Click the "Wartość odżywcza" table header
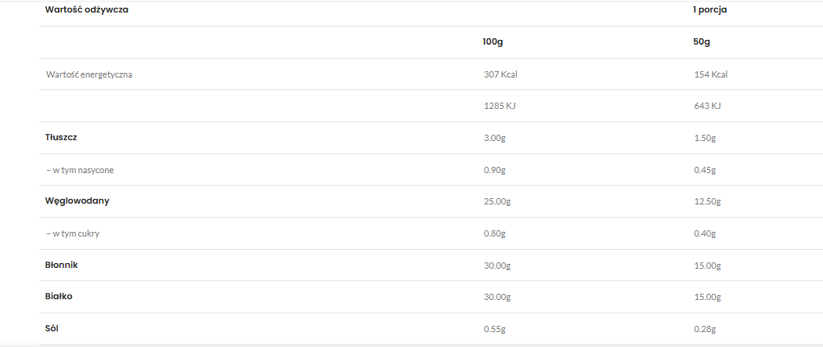The image size is (823, 347). click(x=87, y=10)
